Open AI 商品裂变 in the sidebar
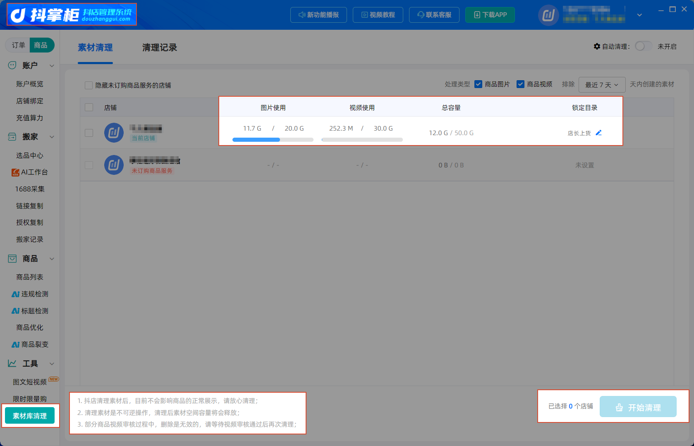The height and width of the screenshot is (446, 694). pyautogui.click(x=30, y=344)
